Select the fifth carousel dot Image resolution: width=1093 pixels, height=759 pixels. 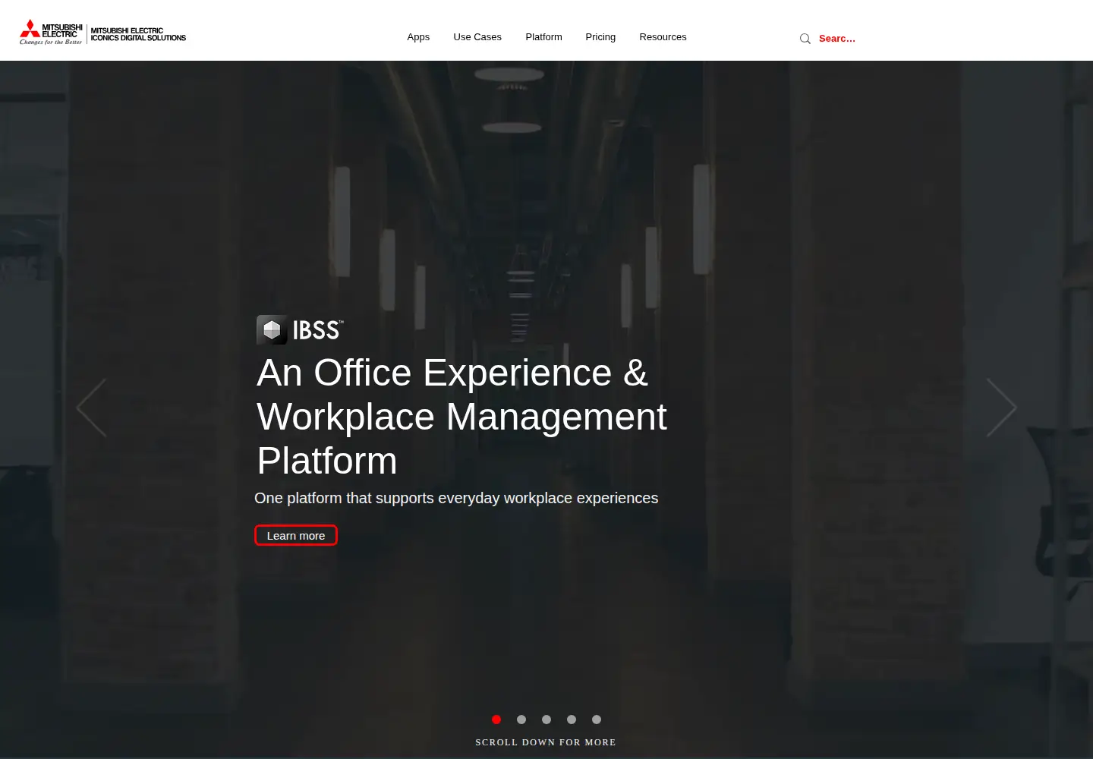[597, 720]
